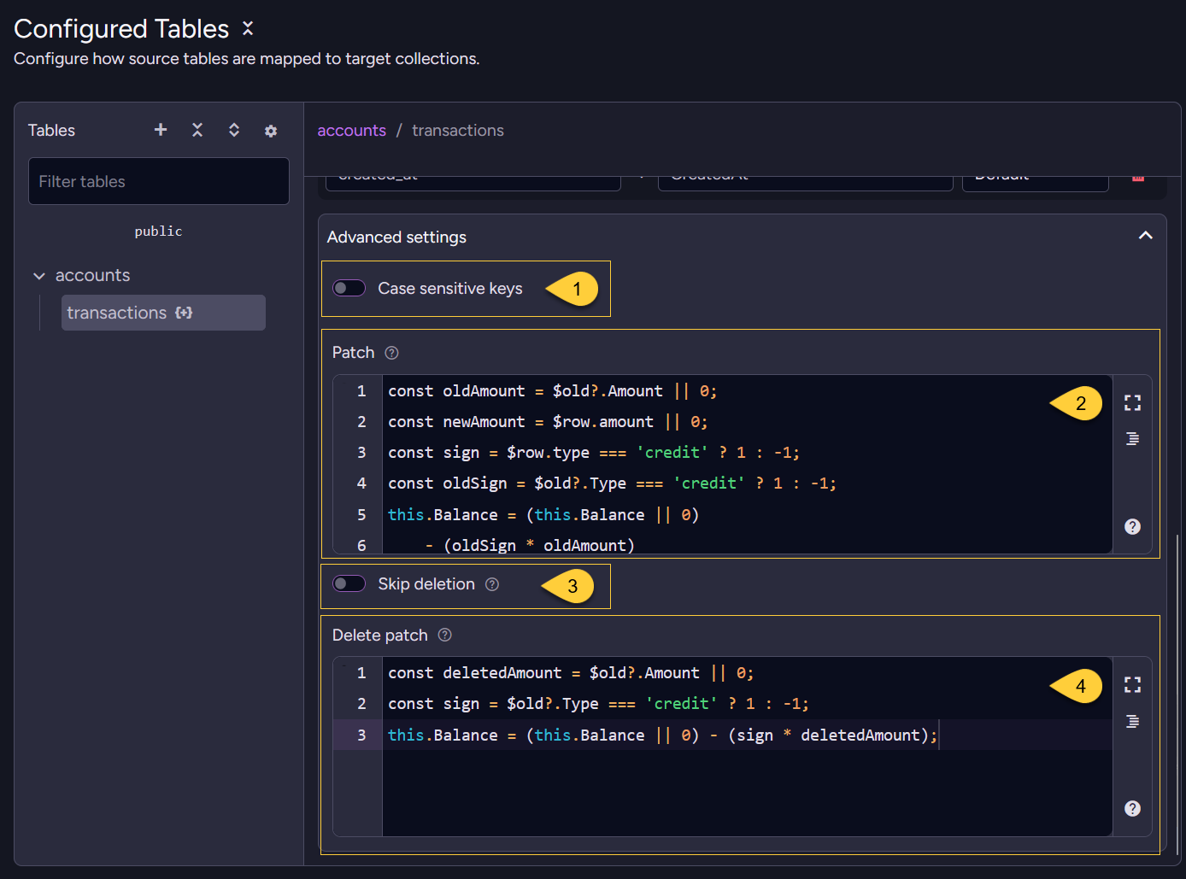Collapse the Advanced settings section

[x=1146, y=236]
